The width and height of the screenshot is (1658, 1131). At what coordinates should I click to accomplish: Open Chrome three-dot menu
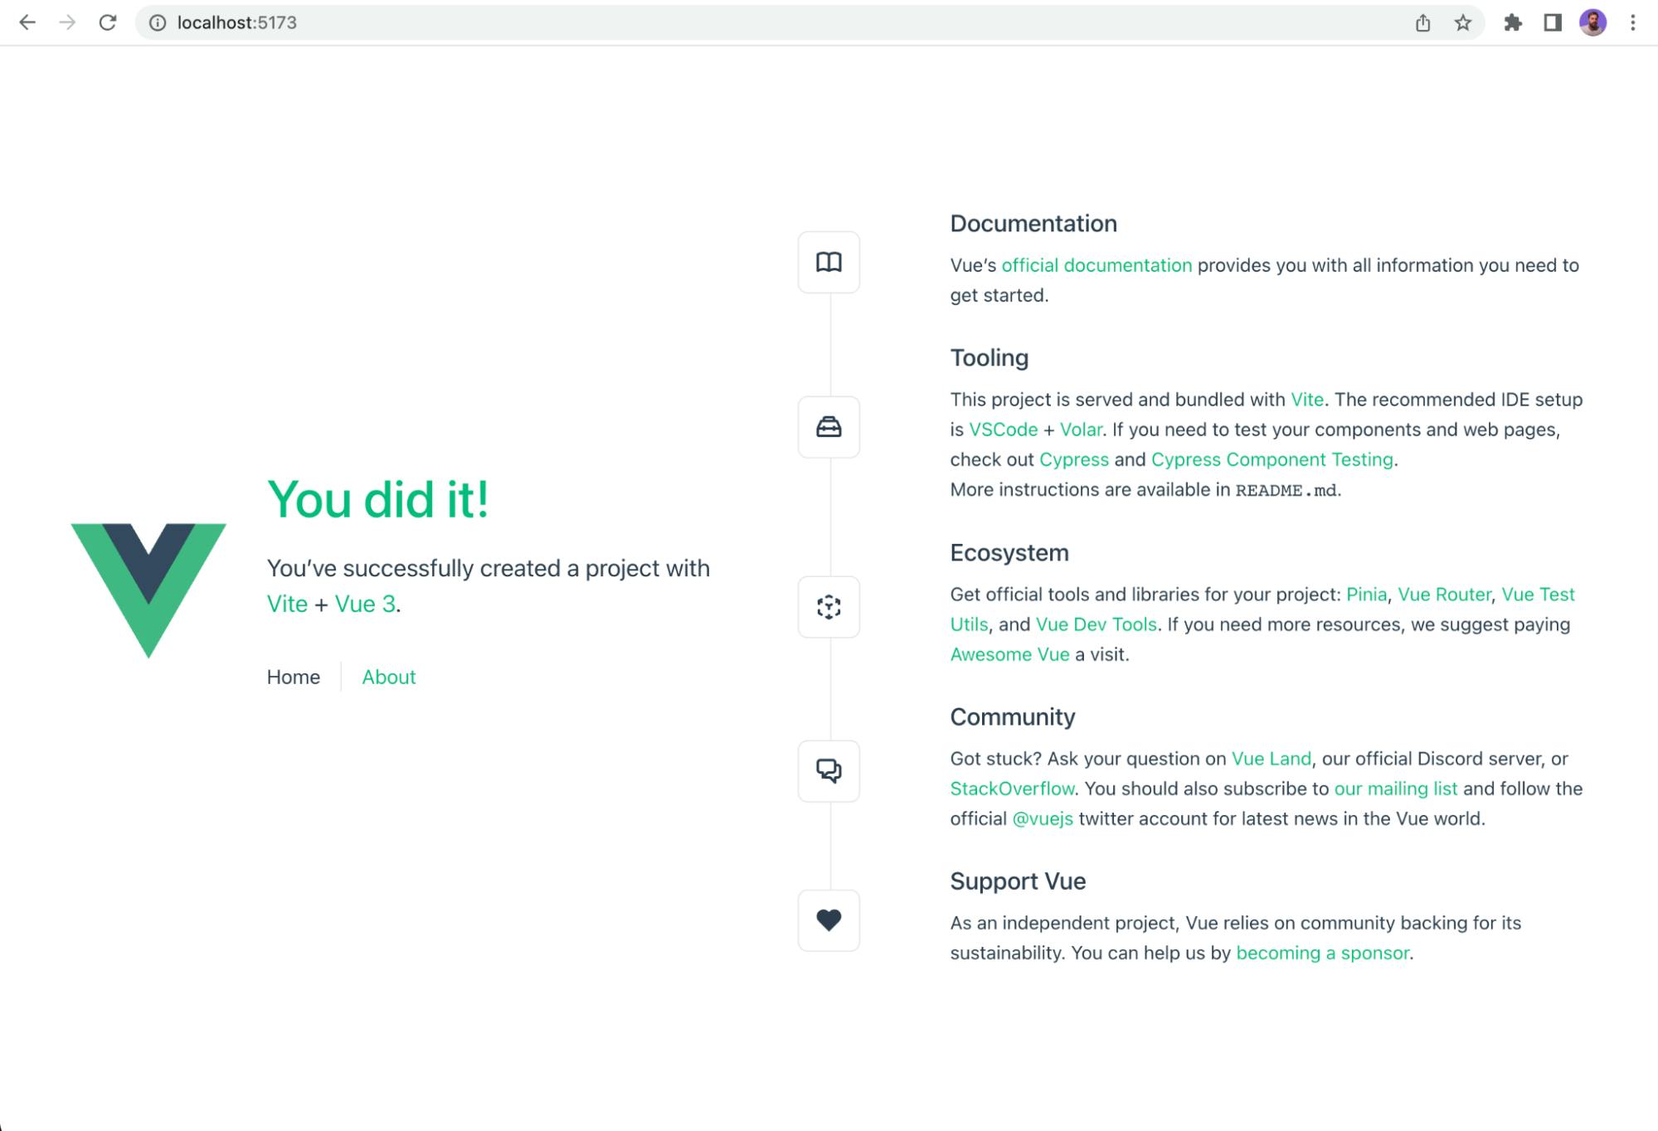click(x=1632, y=22)
